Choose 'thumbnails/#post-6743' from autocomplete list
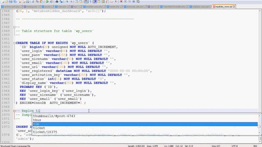Screen dimensions: 262x147 click(54, 116)
